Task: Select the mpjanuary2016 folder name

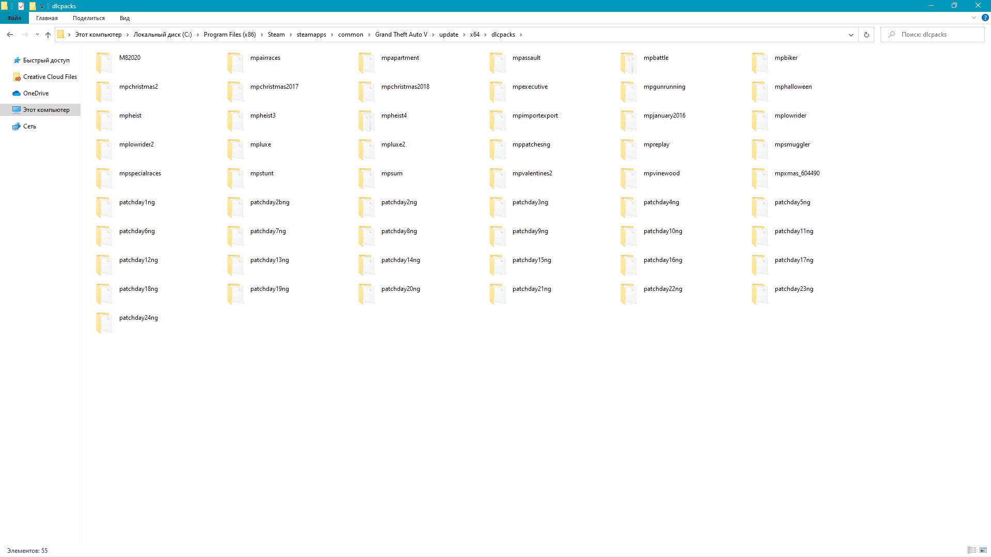Action: (664, 116)
